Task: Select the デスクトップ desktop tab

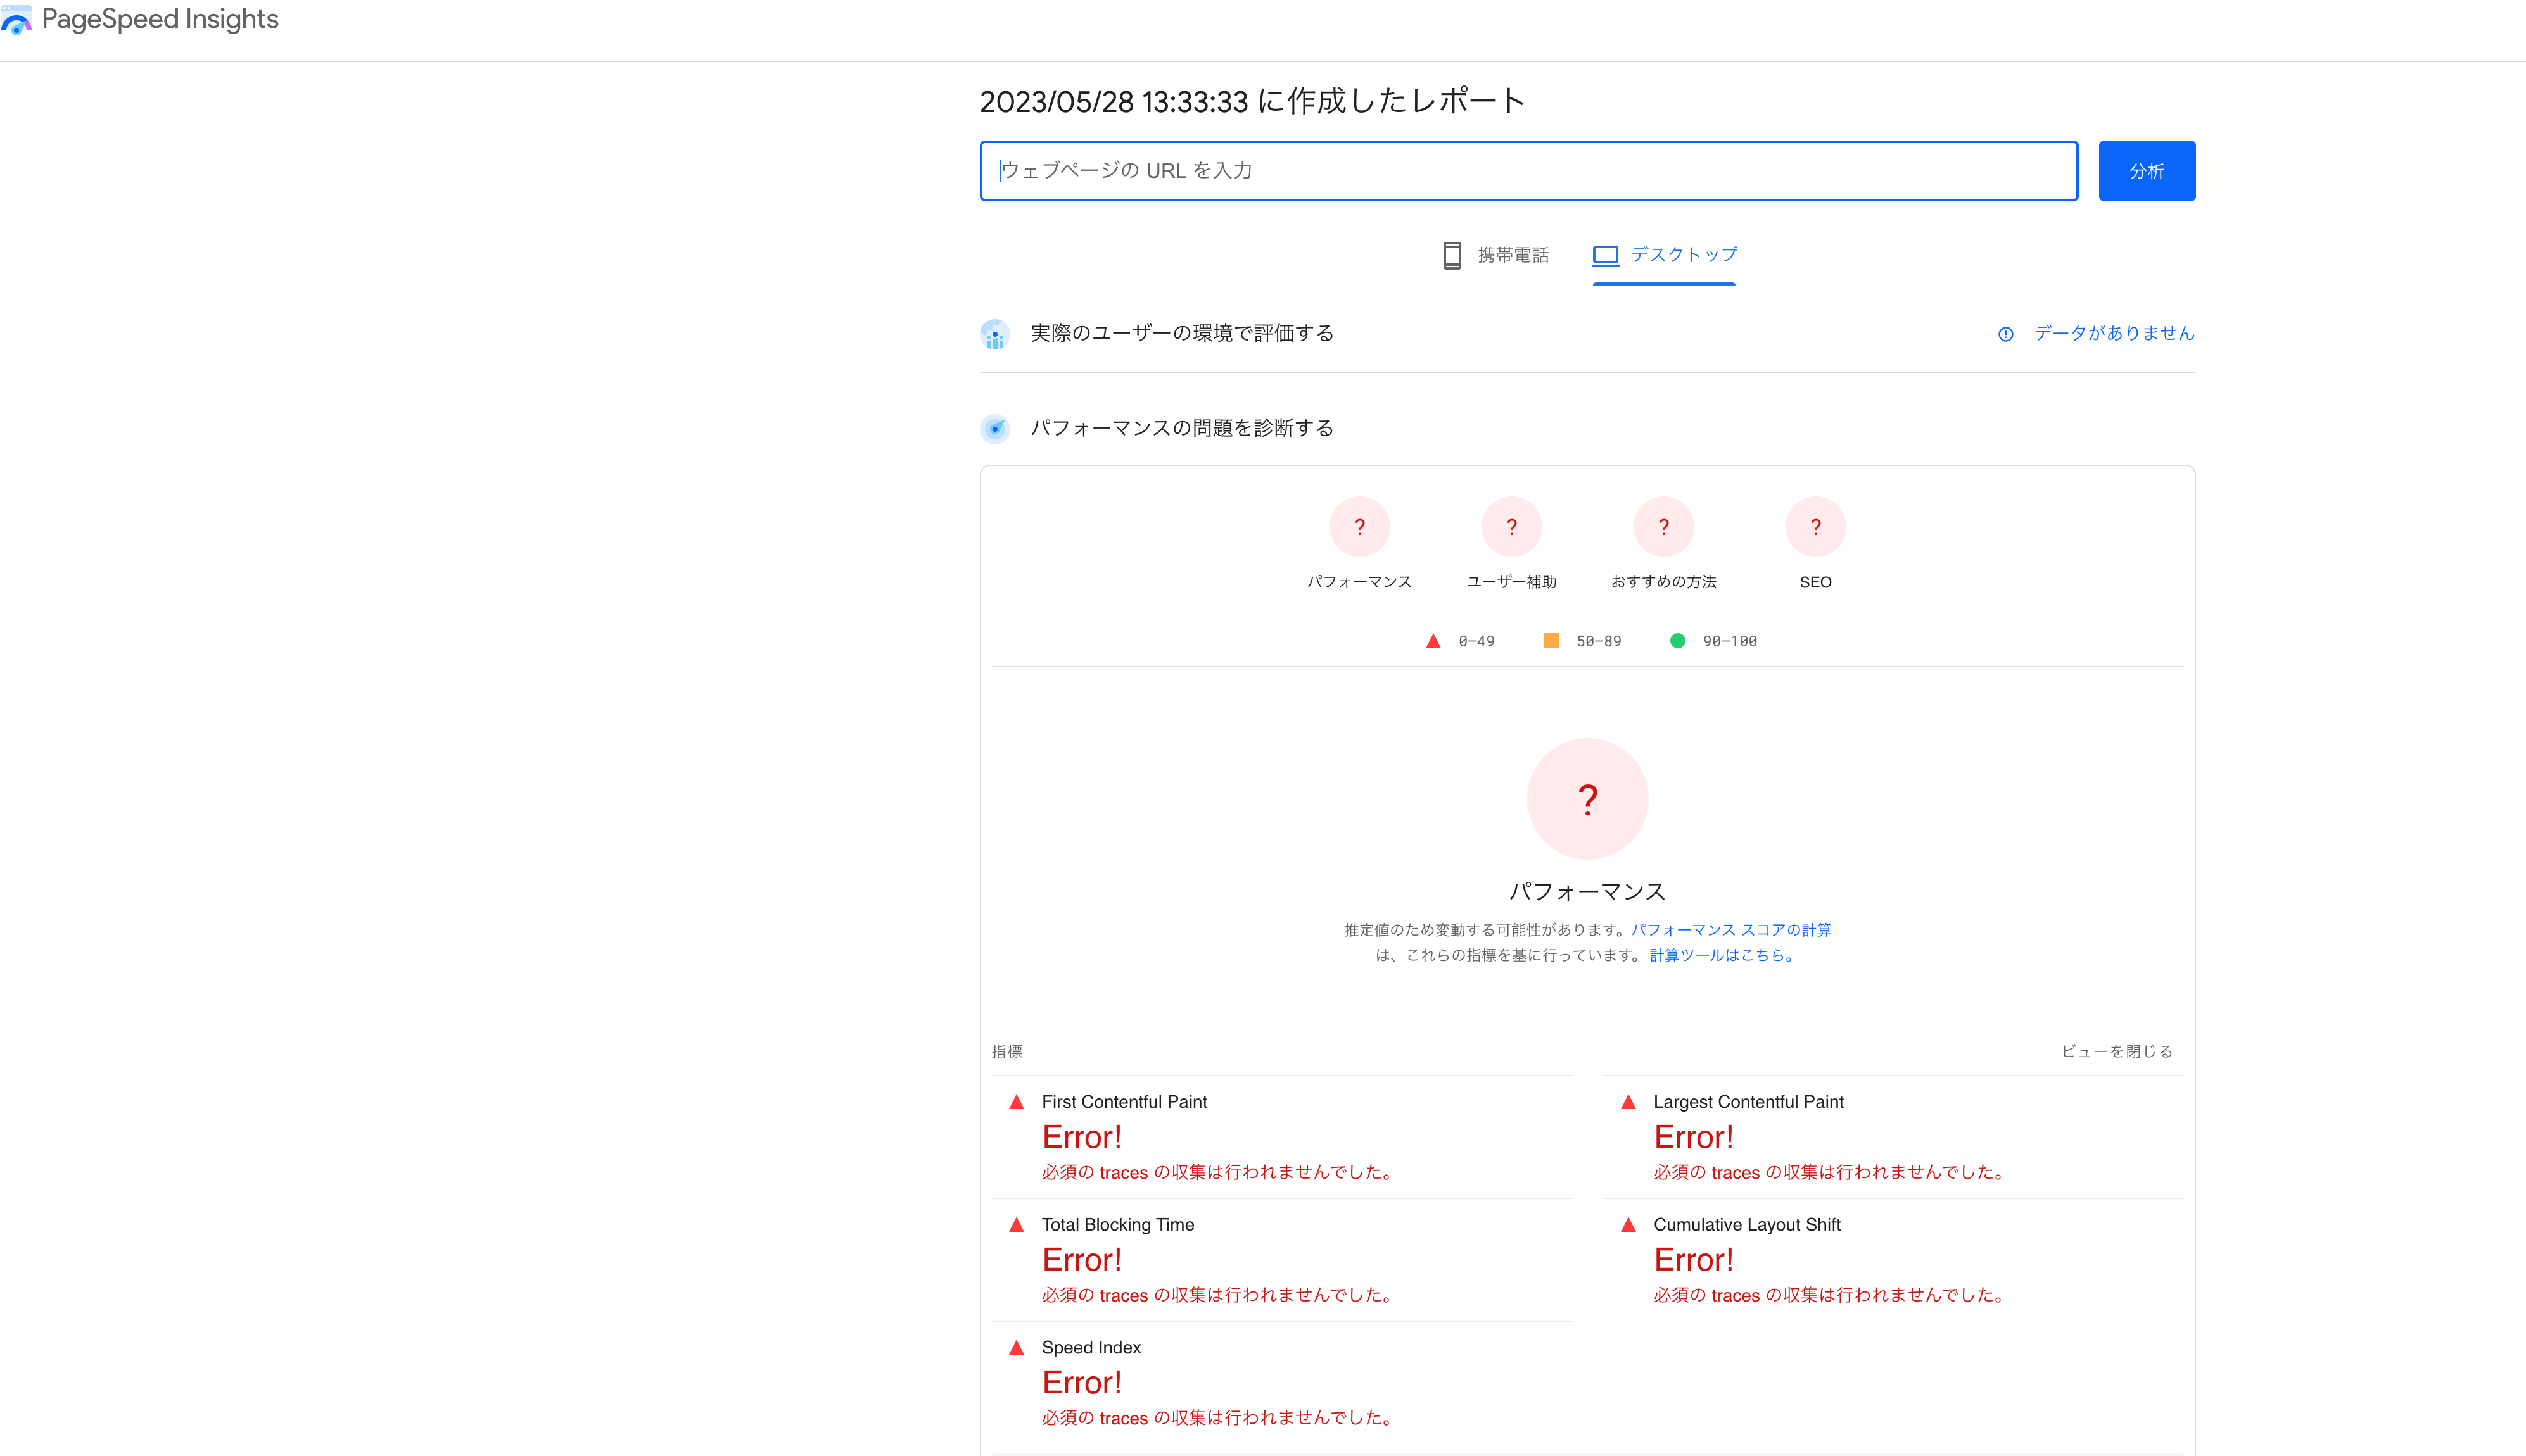Action: (1665, 255)
